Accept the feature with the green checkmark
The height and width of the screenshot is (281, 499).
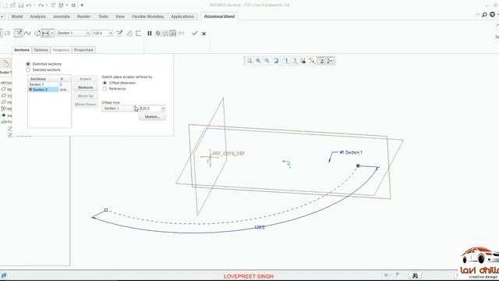pos(195,33)
